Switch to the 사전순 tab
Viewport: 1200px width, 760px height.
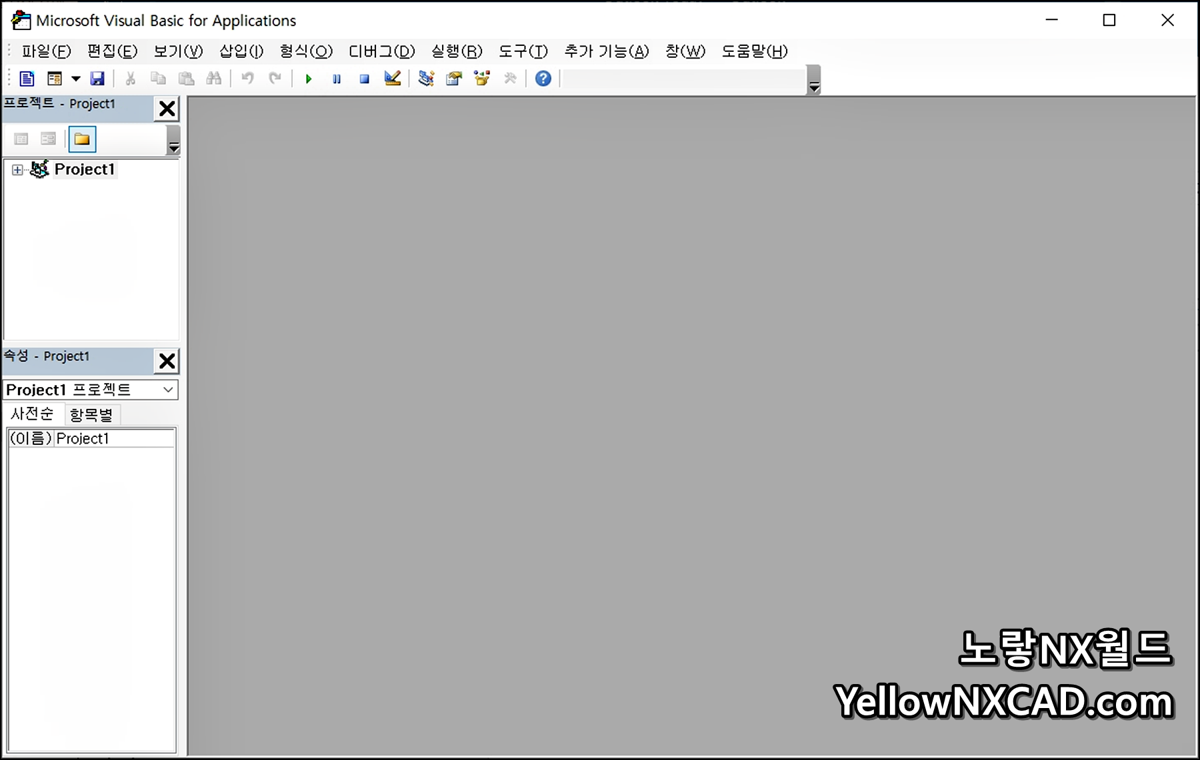[32, 414]
